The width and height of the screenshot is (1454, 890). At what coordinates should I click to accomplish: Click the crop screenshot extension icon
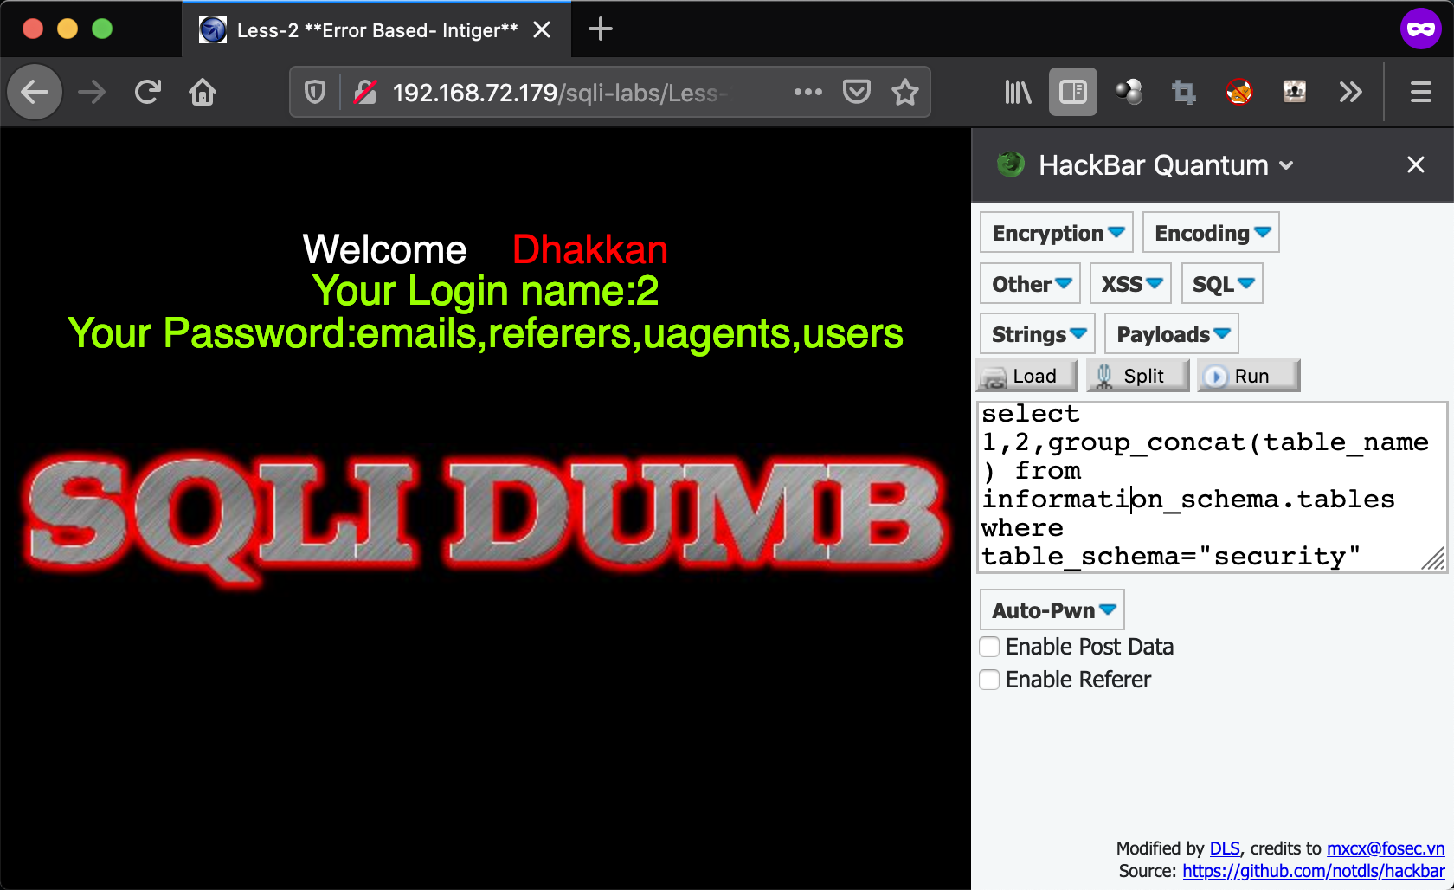coord(1183,92)
